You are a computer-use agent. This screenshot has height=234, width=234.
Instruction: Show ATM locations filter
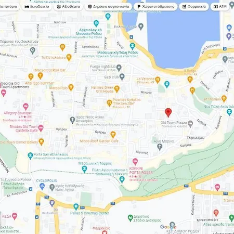tap(220, 7)
